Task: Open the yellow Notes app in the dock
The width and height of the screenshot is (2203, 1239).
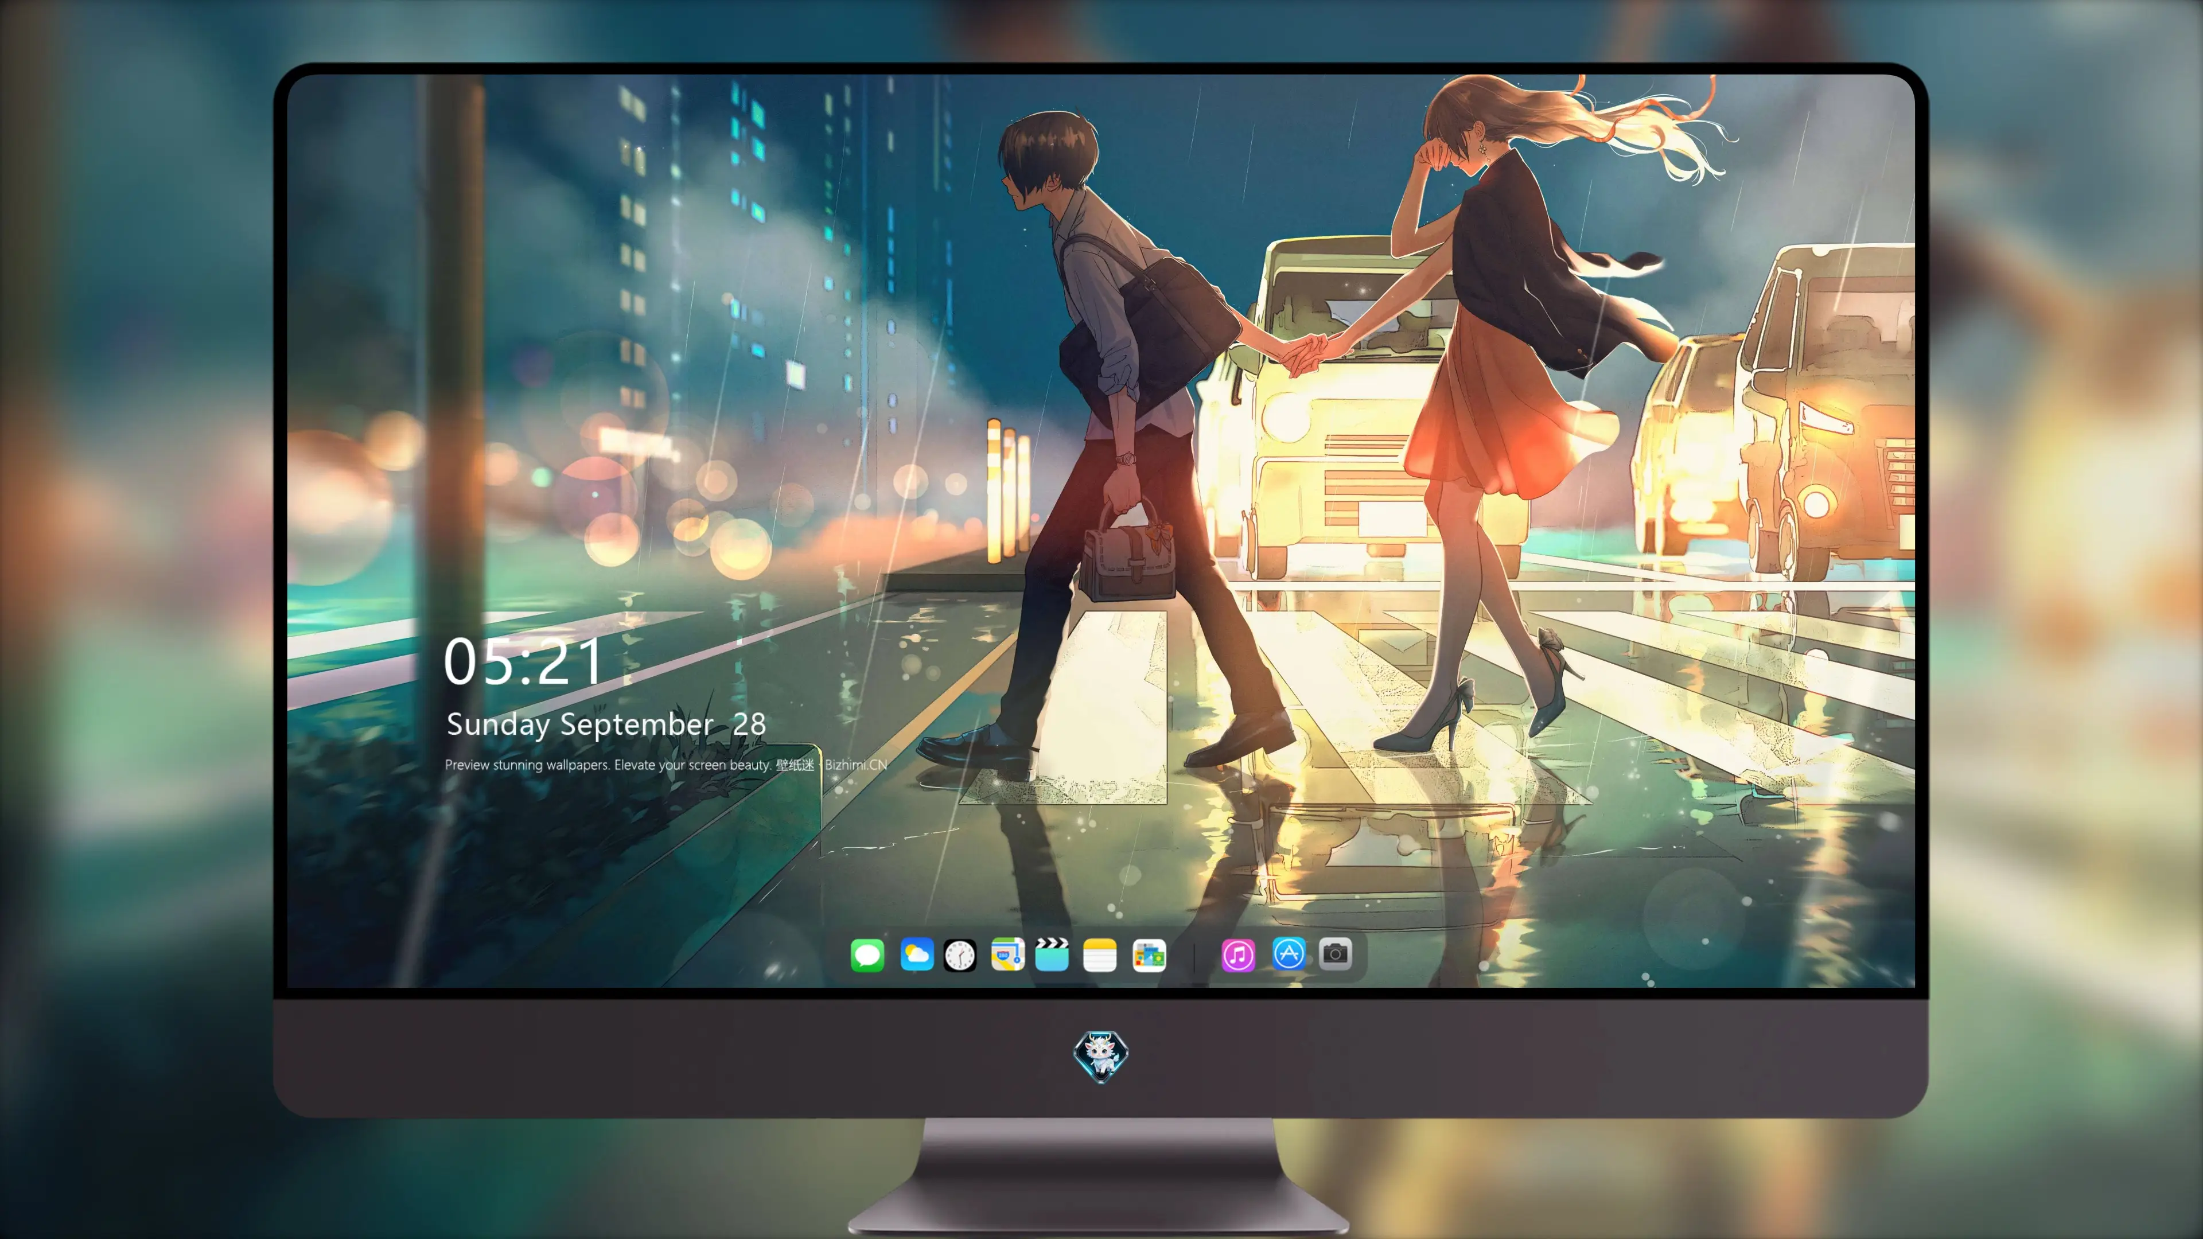Action: pos(1100,955)
